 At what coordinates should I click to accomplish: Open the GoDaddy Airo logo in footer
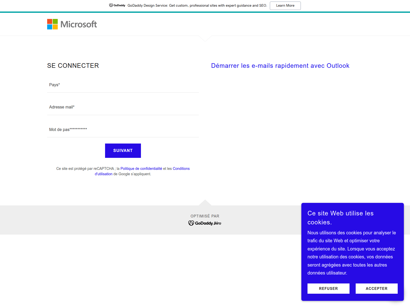click(205, 223)
